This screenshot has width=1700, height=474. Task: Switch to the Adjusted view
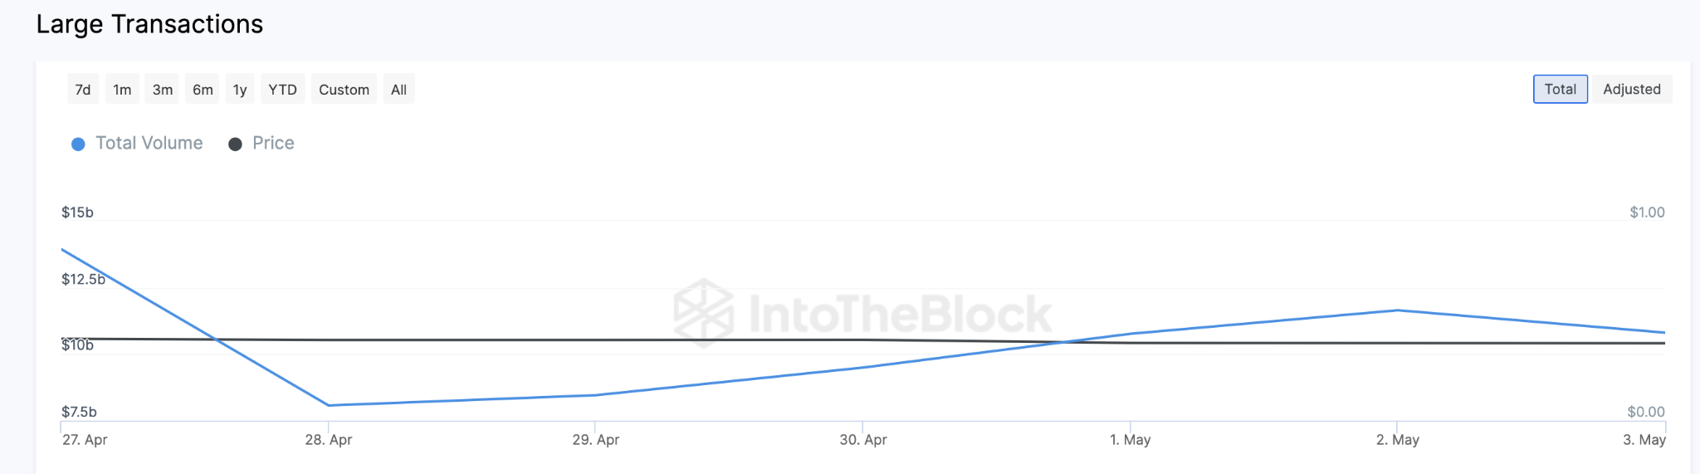[1631, 89]
